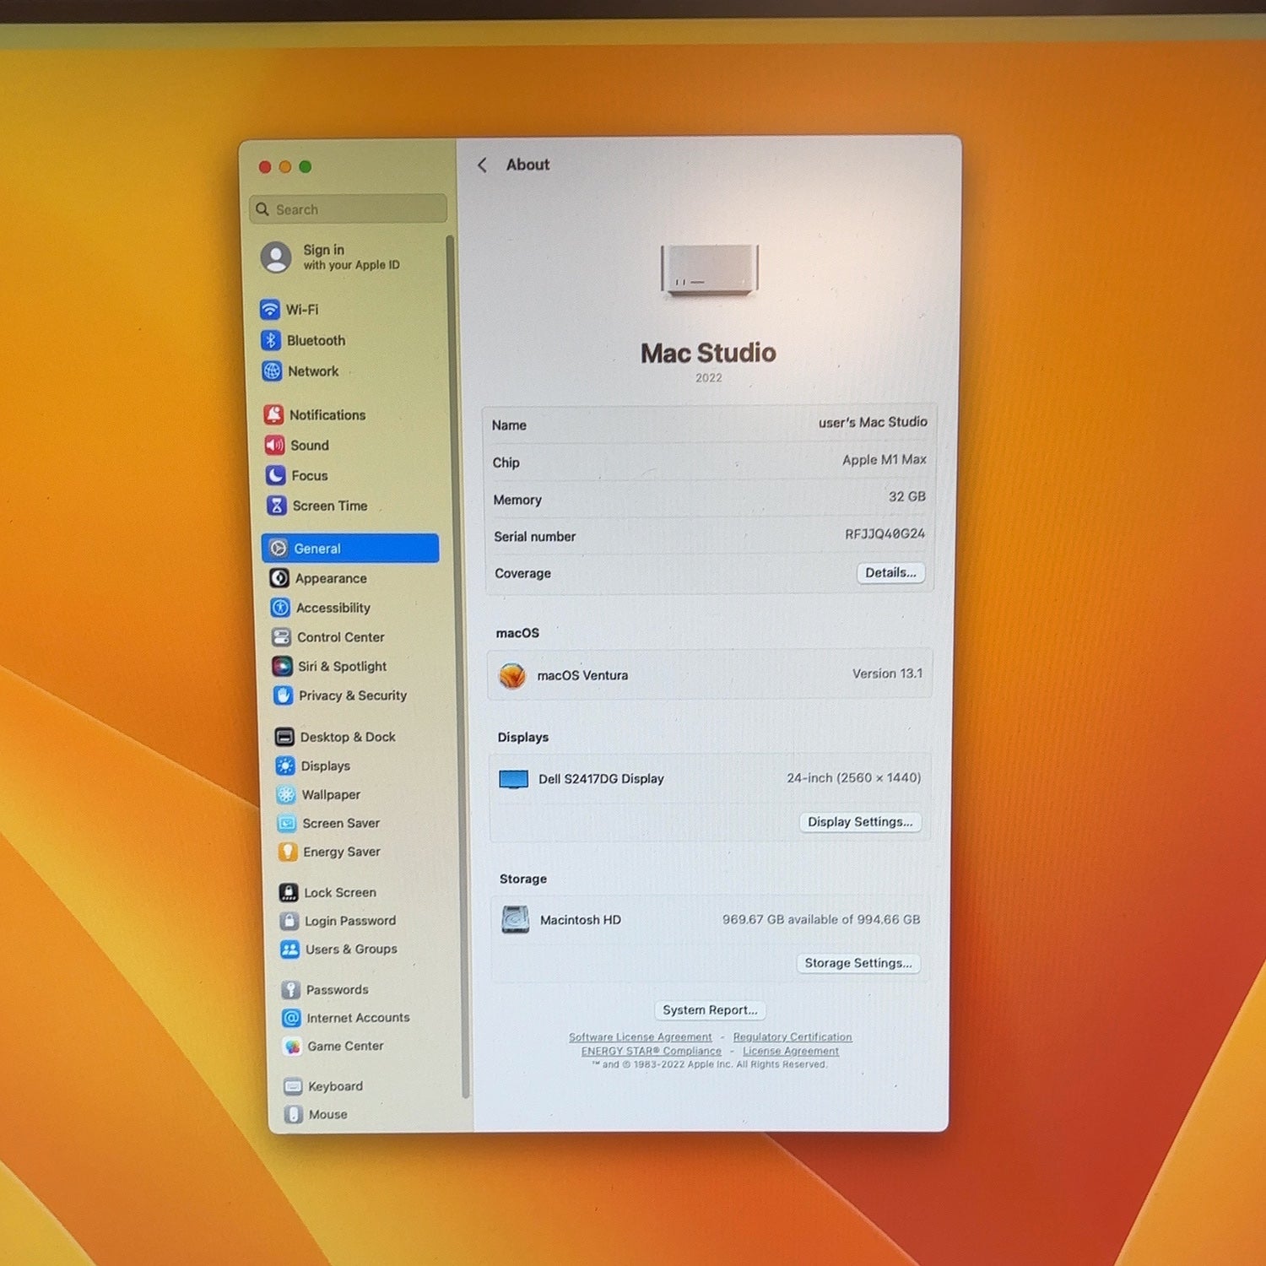
Task: Open the Keyboard icon in sidebar
Action: pyautogui.click(x=294, y=1086)
